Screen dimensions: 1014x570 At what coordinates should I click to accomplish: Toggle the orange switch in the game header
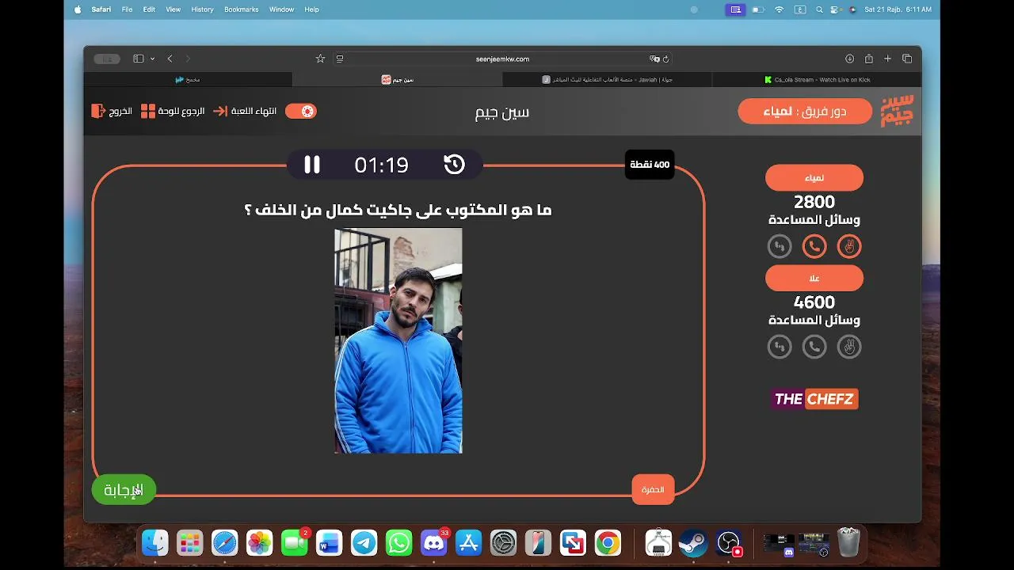point(301,111)
